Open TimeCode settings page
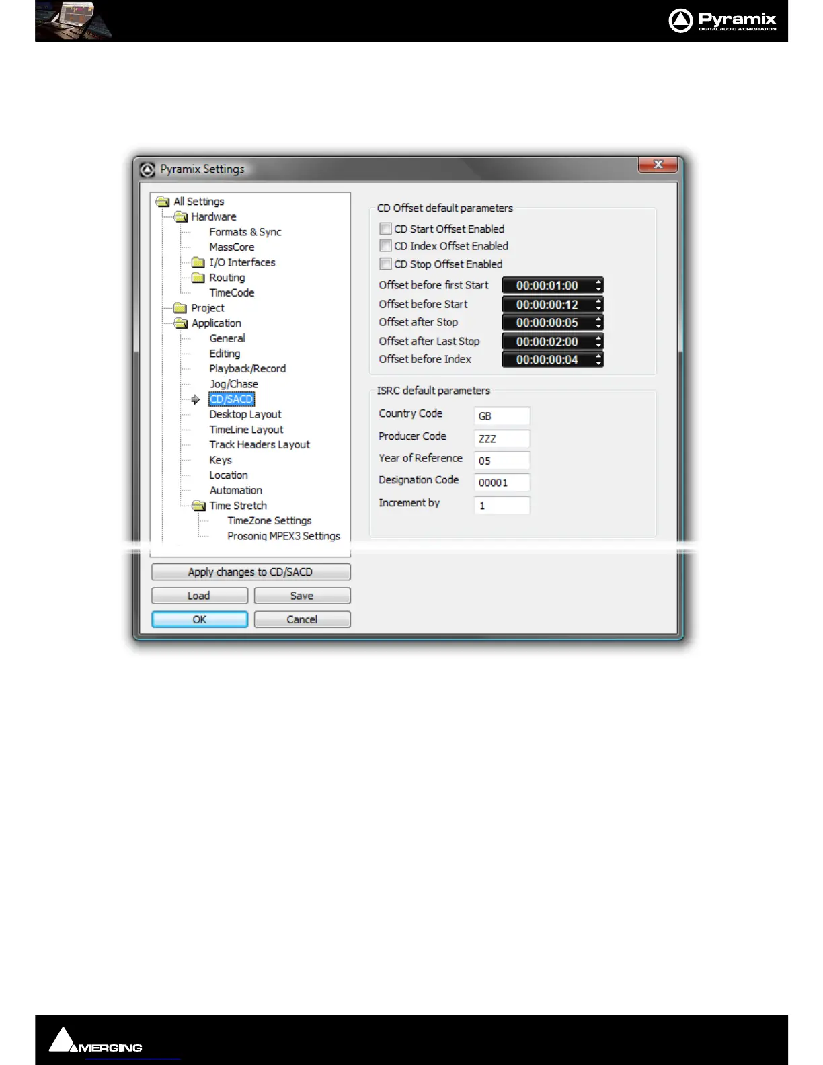Image resolution: width=823 pixels, height=1065 pixels. point(232,293)
